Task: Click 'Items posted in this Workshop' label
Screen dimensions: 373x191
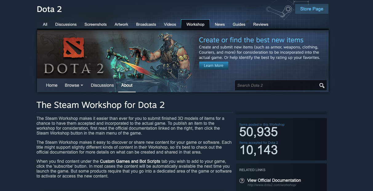Action: pyautogui.click(x=262, y=124)
